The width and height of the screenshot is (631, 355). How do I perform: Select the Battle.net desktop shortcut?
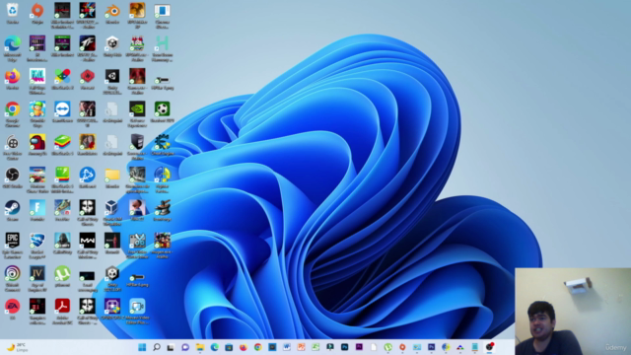point(88,177)
